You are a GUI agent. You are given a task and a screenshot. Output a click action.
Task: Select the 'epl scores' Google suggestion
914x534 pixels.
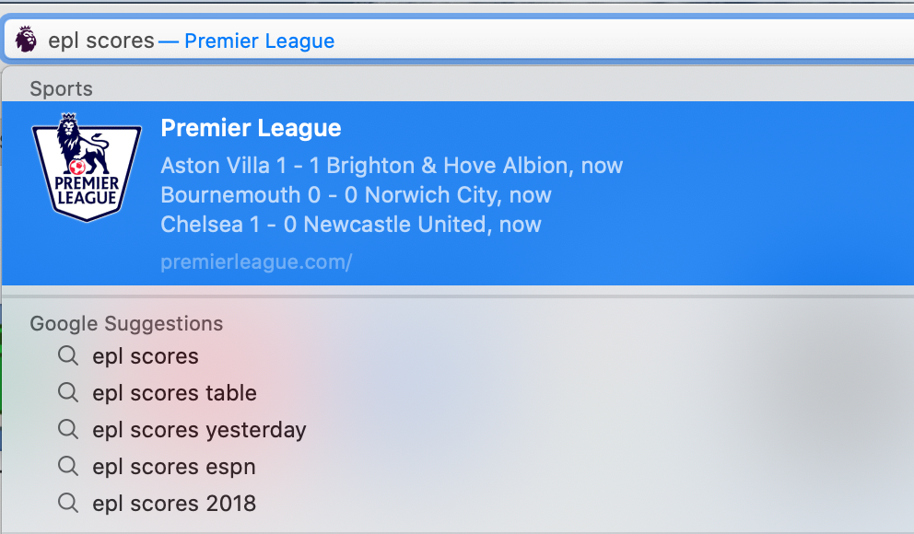458,355
